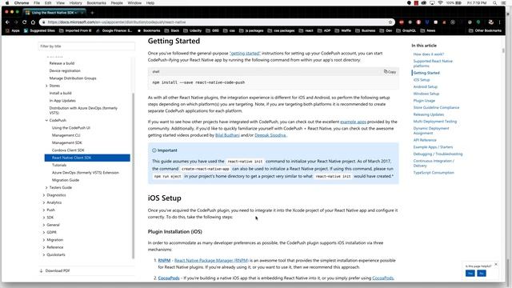The height and width of the screenshot is (288, 512).
Task: Open the Chrome File menu
Action: tap(37, 3)
